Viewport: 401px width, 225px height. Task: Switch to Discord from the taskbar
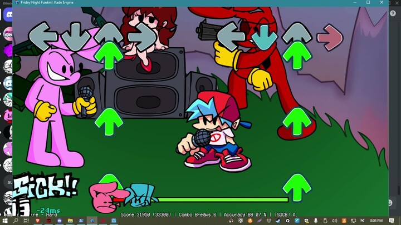click(x=60, y=221)
